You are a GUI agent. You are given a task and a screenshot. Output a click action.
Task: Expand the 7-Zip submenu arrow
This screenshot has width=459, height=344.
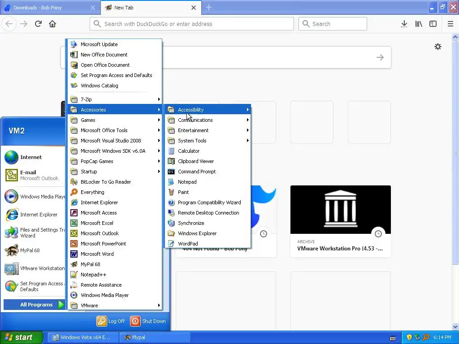point(159,99)
